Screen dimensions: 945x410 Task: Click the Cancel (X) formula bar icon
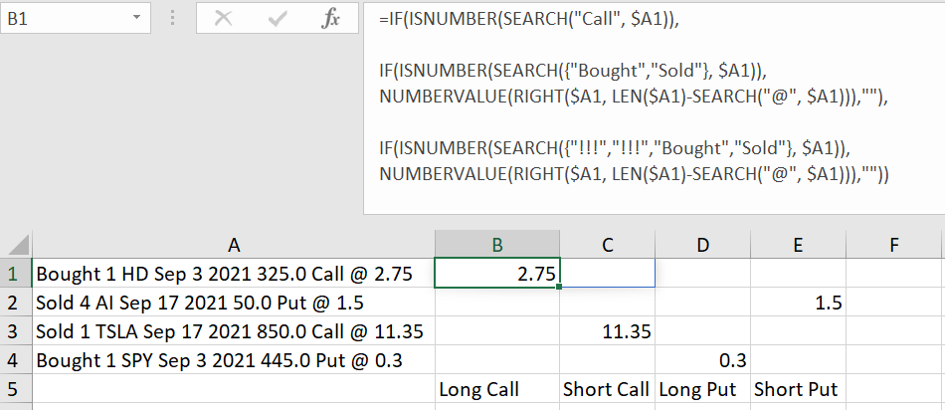223,19
